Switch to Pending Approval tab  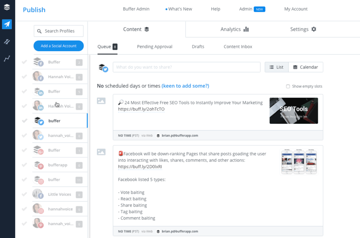154,47
